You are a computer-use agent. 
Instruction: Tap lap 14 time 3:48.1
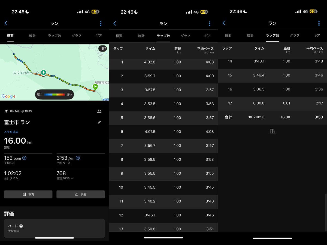coord(259,61)
